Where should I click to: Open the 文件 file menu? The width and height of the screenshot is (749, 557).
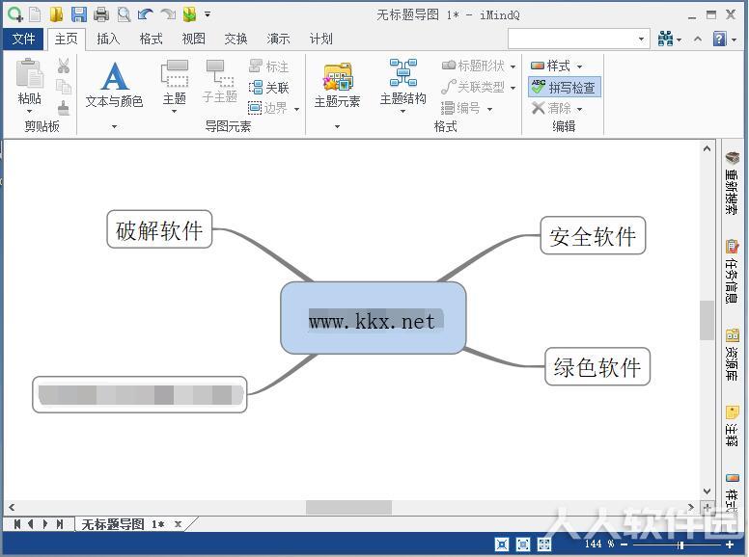[23, 39]
